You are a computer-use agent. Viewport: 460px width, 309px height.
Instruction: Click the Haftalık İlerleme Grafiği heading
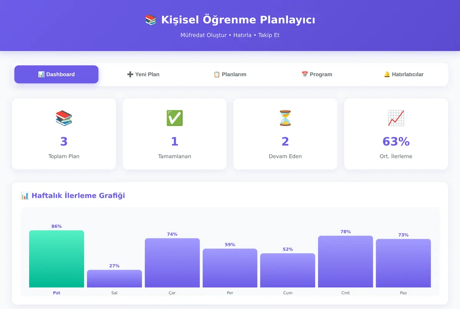(78, 196)
